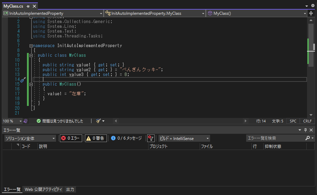The width and height of the screenshot is (317, 195).
Task: Open the 100 % zoom dropdown
Action: [x=20, y=121]
